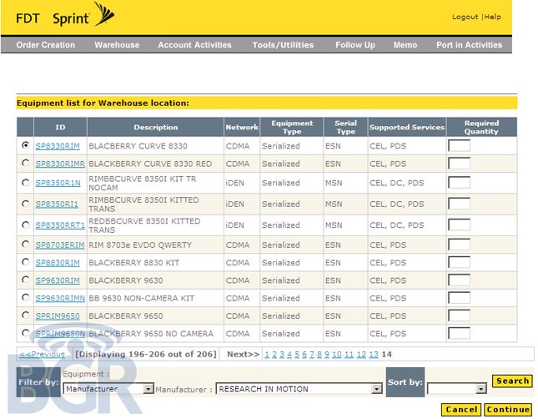This screenshot has height=419, width=538.
Task: Click the Logout link
Action: click(x=465, y=17)
